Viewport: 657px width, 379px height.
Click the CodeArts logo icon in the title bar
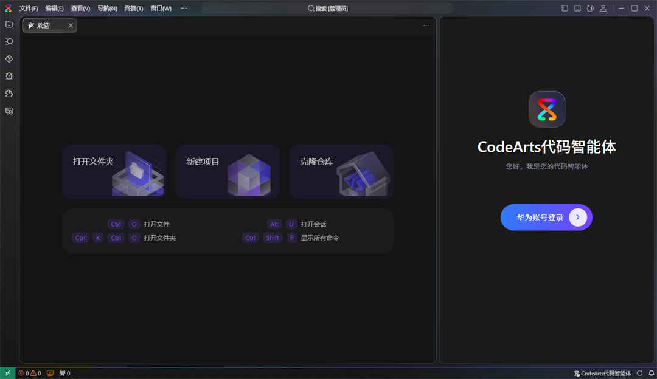[7, 8]
